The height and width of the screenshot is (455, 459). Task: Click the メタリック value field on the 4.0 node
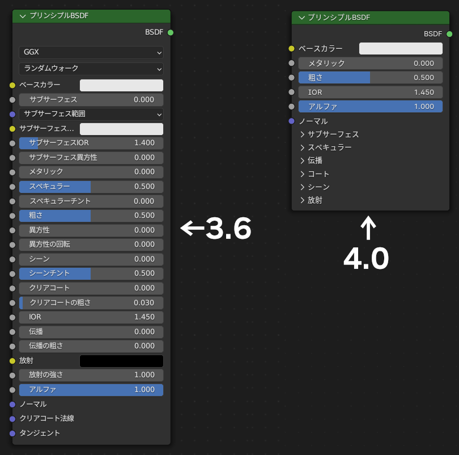click(370, 63)
